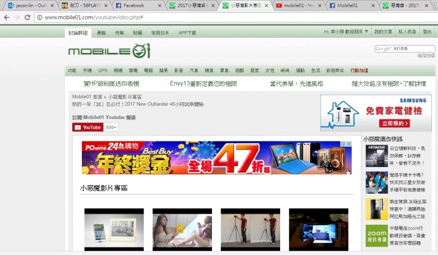Image resolution: width=438 pixels, height=255 pixels.
Task: Click the Samsung phone check ad thumbnail
Action: (377, 182)
